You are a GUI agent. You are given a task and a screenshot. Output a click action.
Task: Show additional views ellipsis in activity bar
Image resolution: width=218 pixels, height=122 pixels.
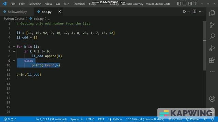212,72
